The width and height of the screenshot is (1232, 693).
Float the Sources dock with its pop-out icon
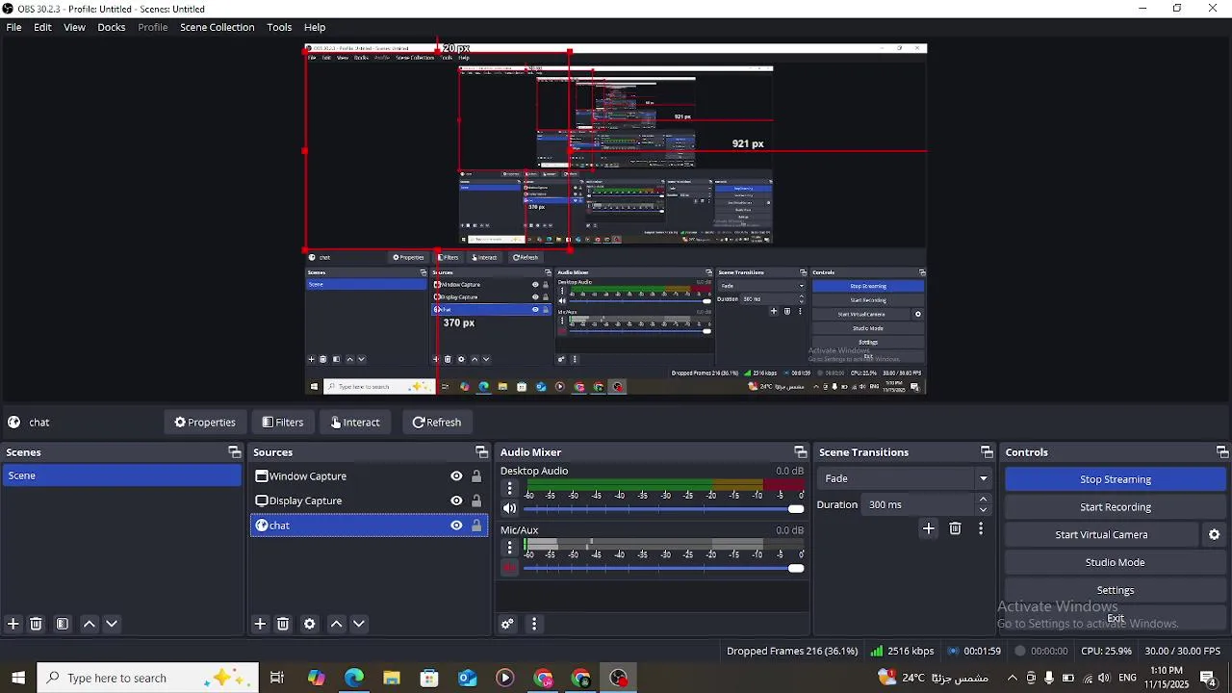tap(481, 452)
